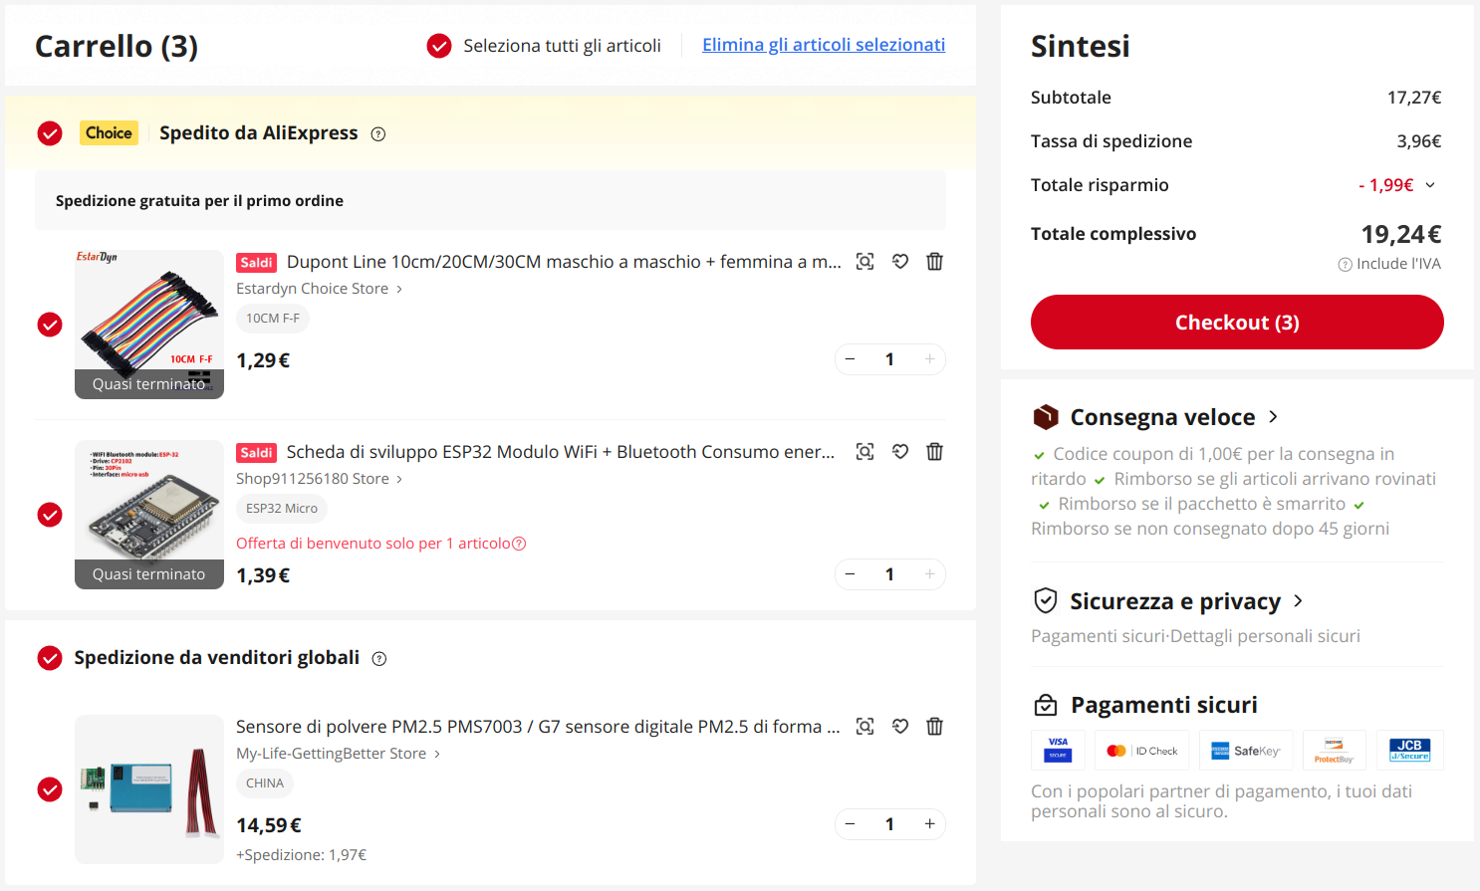Viewport: 1480px width, 891px height.
Task: Click Offerta di benvenuto solo per 1 articolo
Action: [373, 544]
